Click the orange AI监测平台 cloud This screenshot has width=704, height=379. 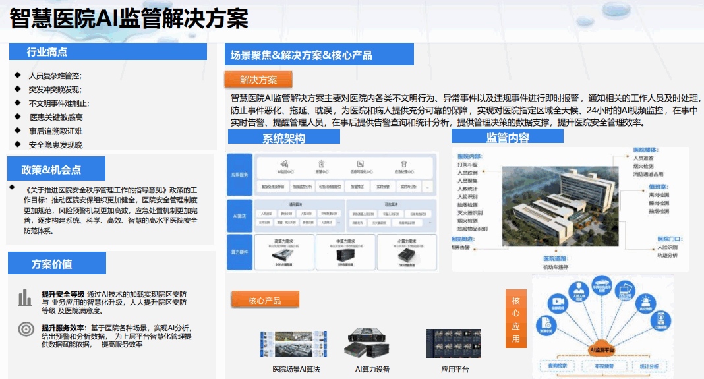[601, 349]
